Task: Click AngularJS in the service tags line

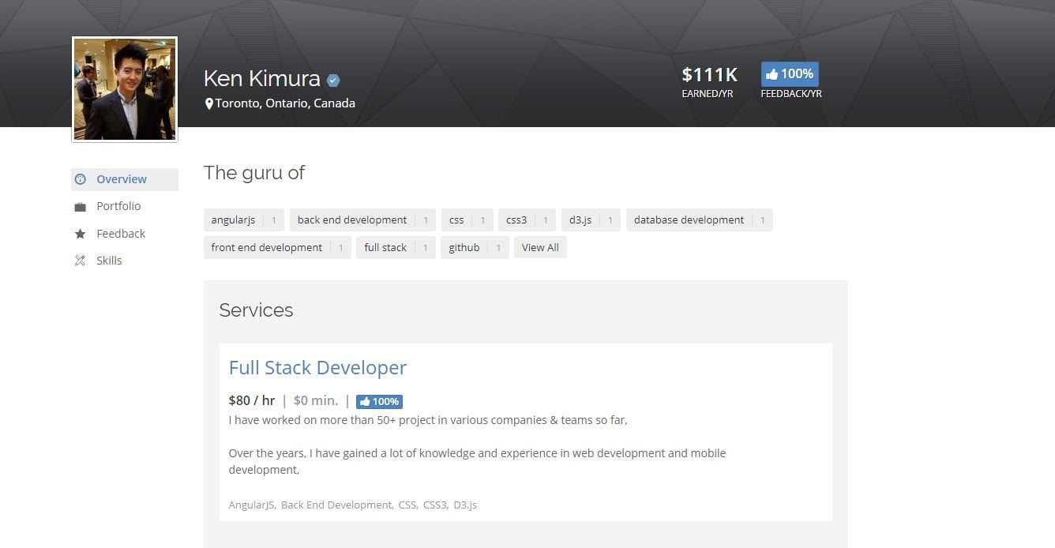Action: pyautogui.click(x=251, y=505)
